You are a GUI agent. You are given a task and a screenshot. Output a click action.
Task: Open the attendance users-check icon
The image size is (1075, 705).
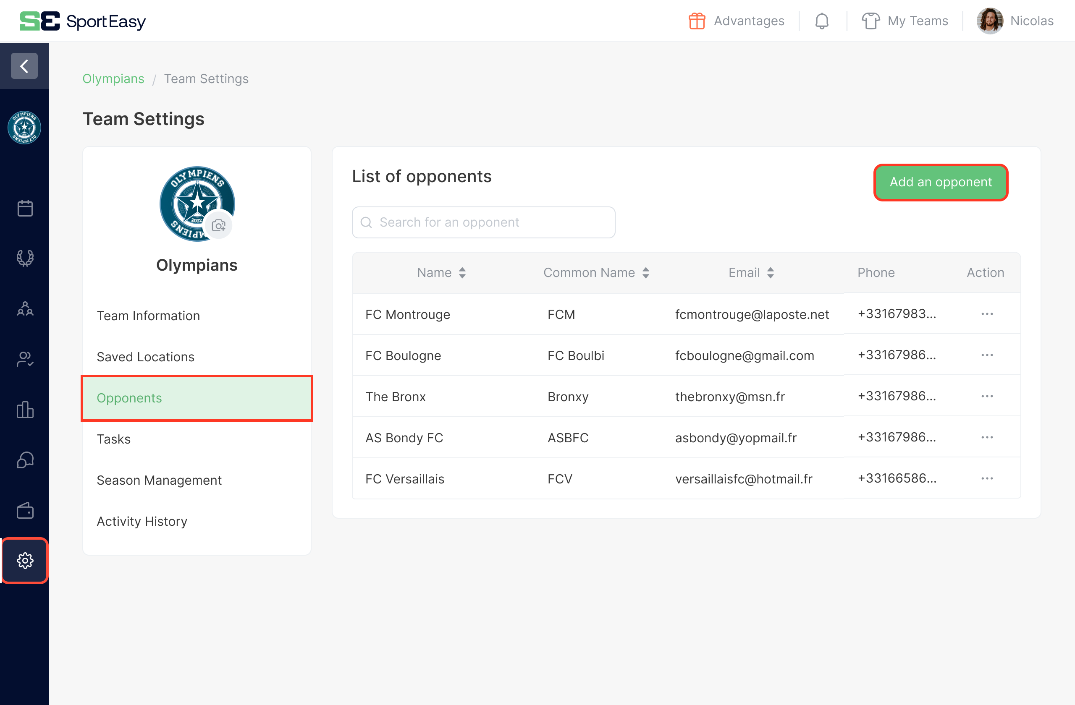point(25,359)
